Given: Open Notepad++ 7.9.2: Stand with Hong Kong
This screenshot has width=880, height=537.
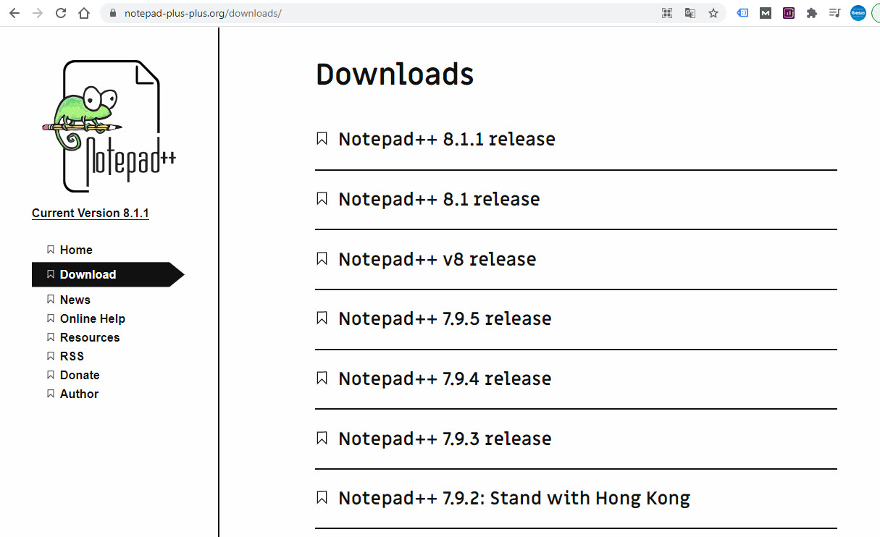Looking at the screenshot, I should click(514, 498).
